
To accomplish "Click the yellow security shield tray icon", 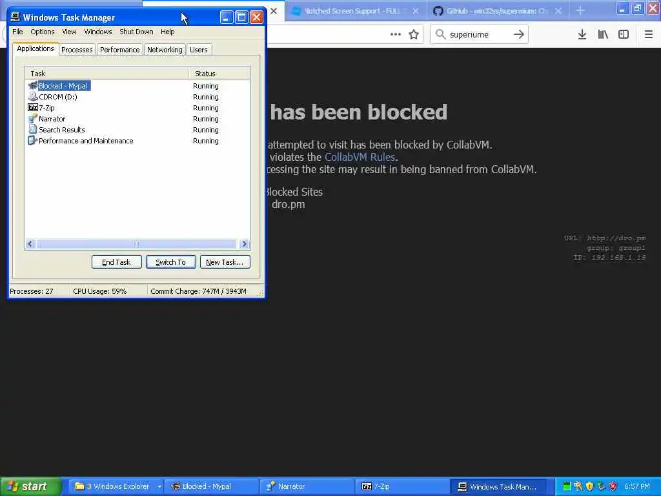I will coord(590,486).
